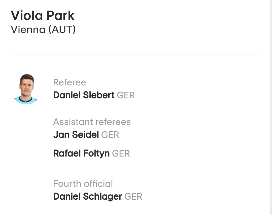Click the word Seidel in assistant list
272x215 pixels.
[86, 135]
